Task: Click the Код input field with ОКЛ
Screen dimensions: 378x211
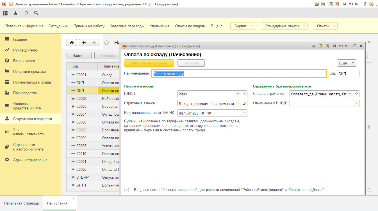Action: point(348,74)
